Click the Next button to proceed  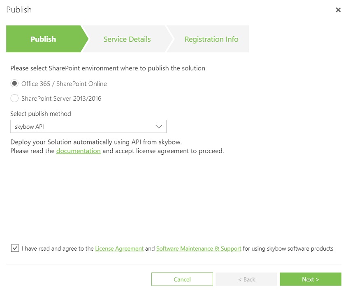pos(311,279)
